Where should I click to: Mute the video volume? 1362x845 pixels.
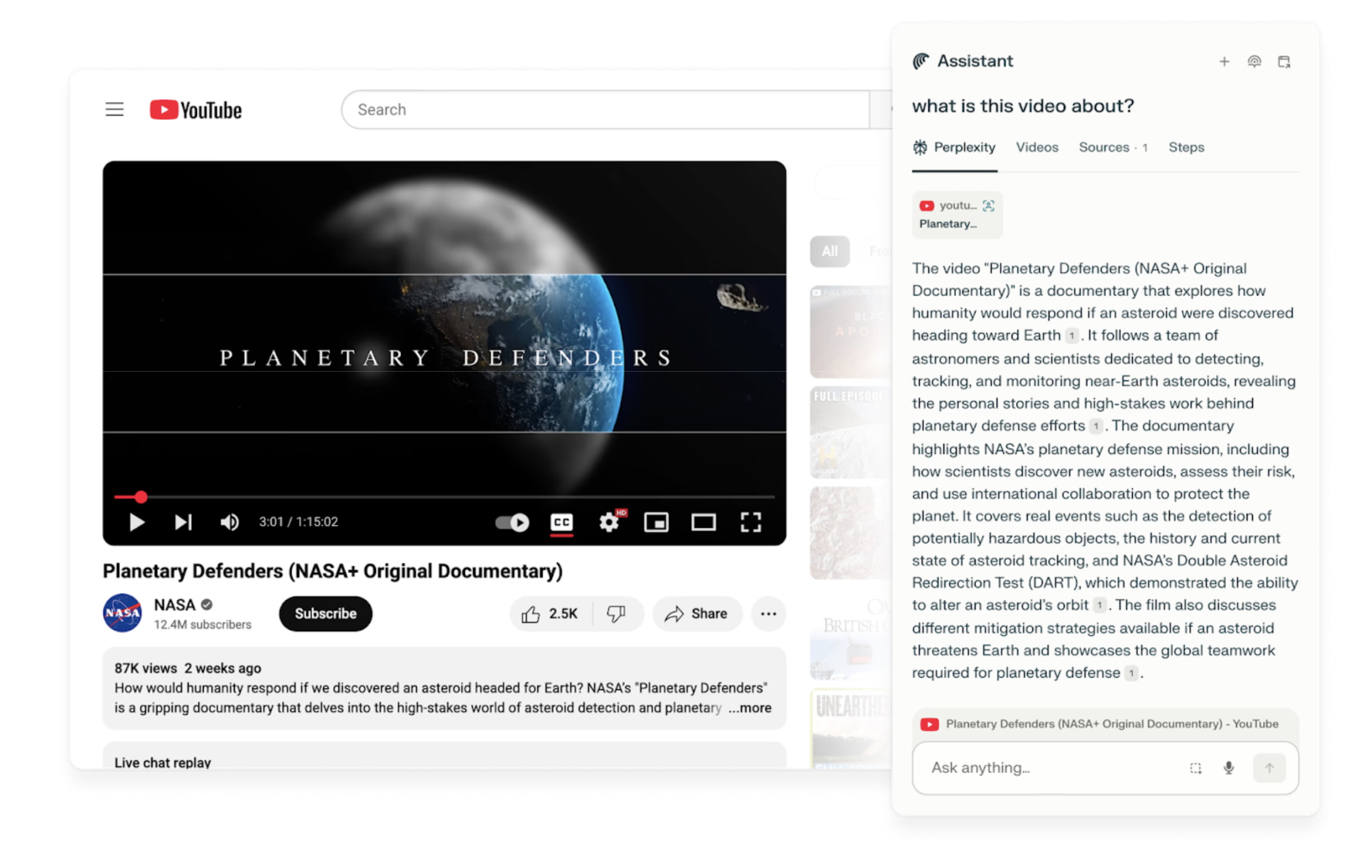(x=229, y=522)
